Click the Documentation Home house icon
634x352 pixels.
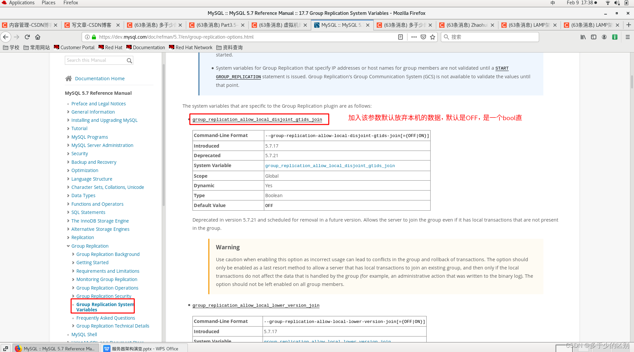click(68, 78)
